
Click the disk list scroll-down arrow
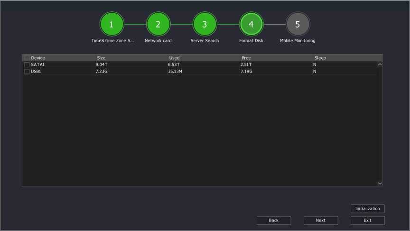(x=380, y=184)
